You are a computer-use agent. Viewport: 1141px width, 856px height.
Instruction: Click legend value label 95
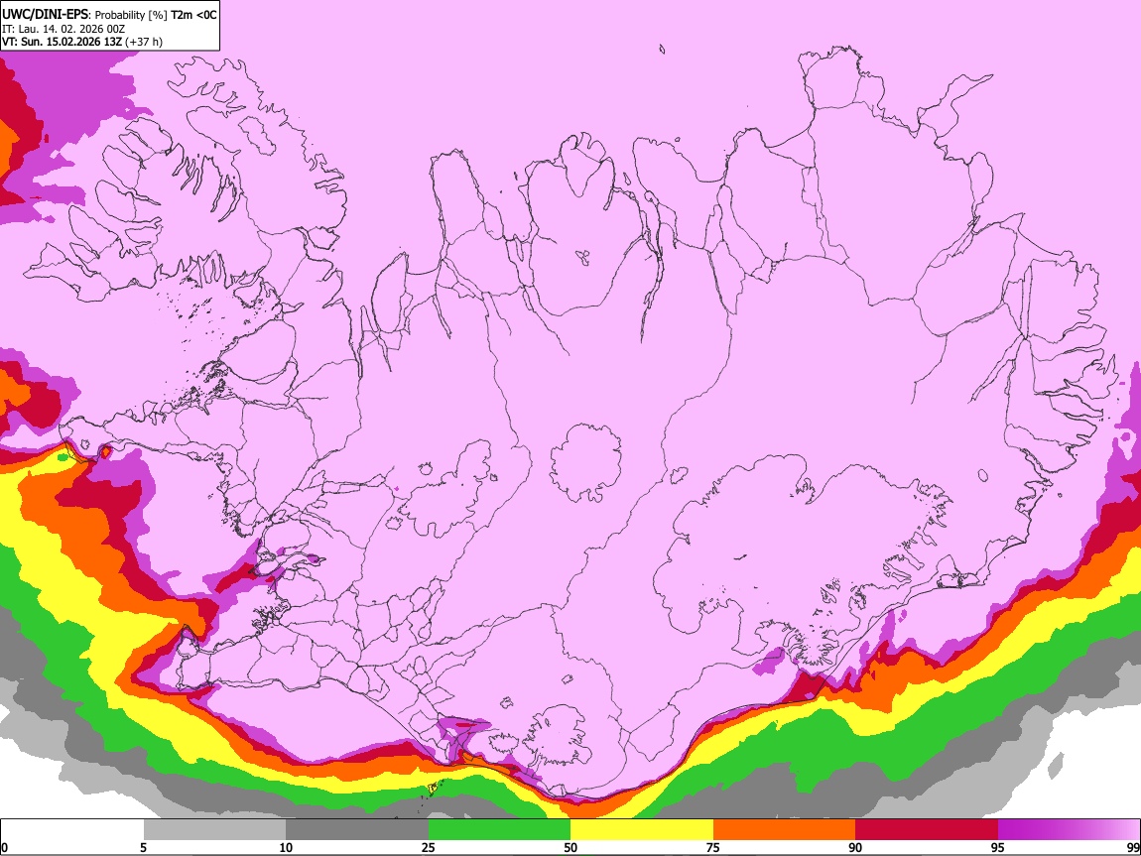pyautogui.click(x=998, y=848)
